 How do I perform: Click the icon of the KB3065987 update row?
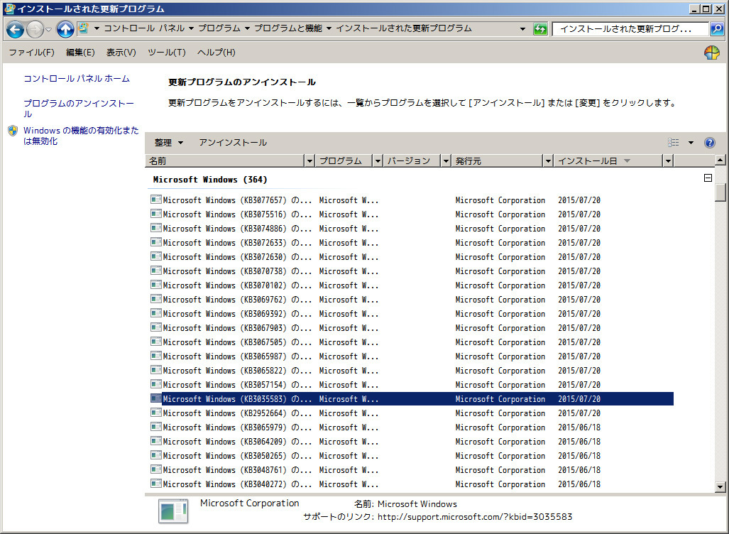click(x=155, y=356)
